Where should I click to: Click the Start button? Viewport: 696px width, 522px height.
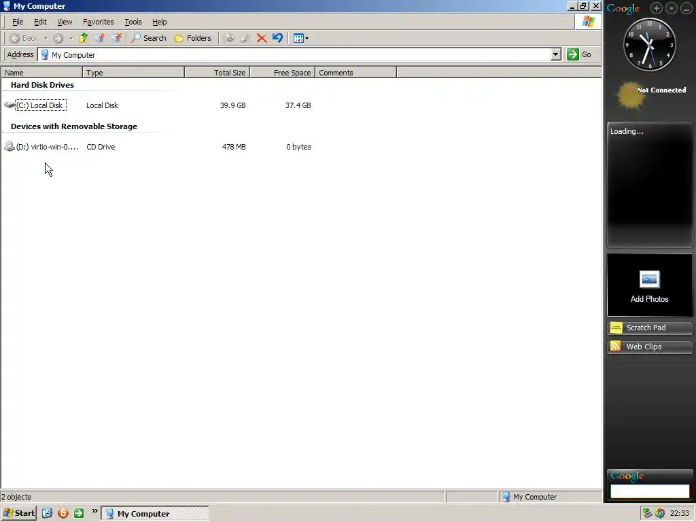pos(18,513)
